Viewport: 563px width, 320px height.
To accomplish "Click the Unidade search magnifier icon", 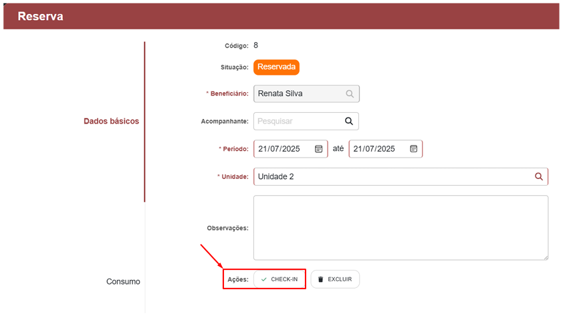I will point(538,176).
